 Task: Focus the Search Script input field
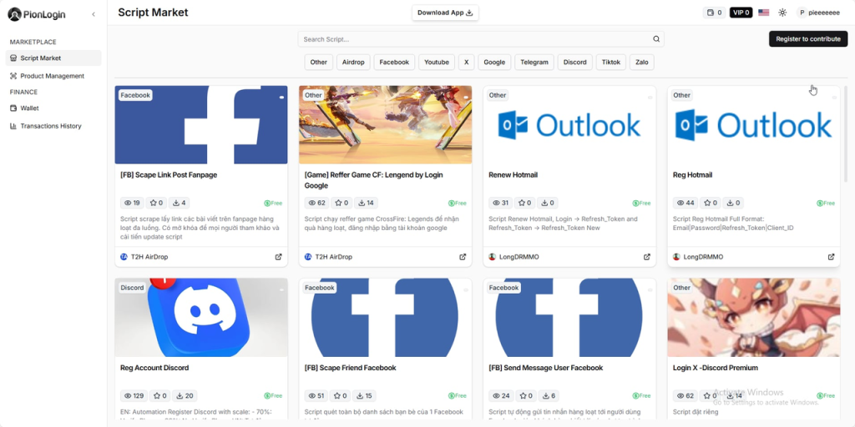click(472, 39)
